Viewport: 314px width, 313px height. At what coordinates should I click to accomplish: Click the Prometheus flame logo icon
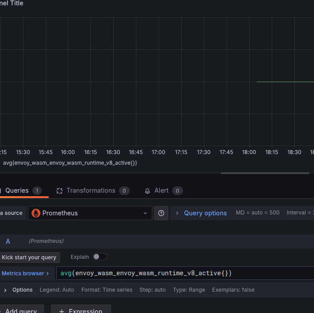[36, 213]
